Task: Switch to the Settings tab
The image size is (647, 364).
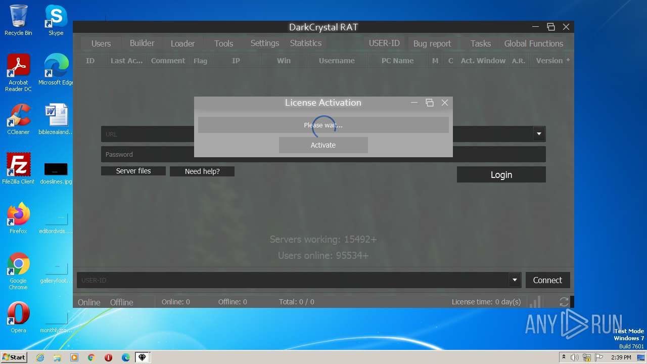Action: coord(265,43)
